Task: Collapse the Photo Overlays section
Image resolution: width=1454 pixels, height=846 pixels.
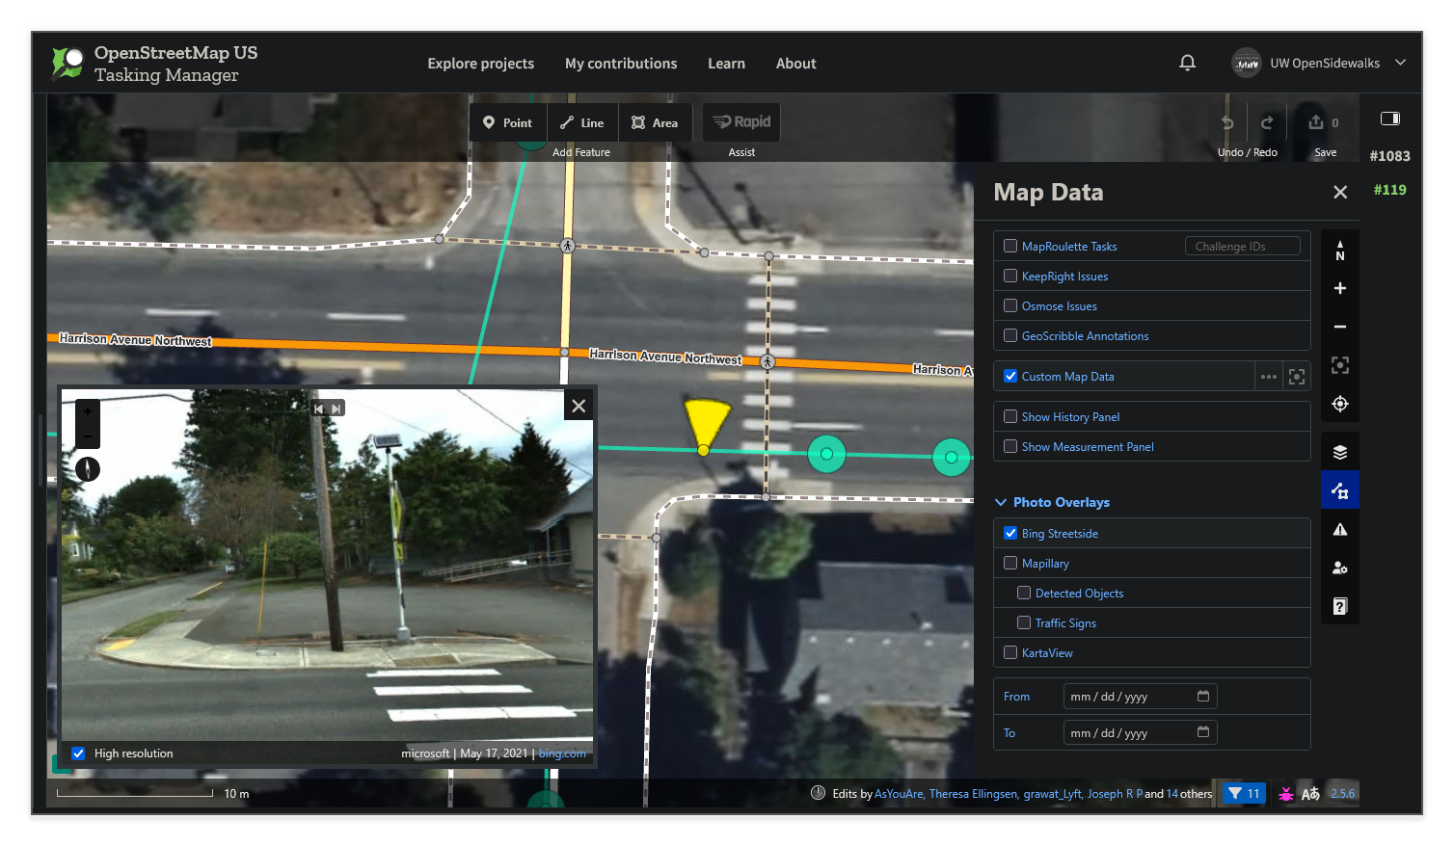Action: tap(1000, 502)
